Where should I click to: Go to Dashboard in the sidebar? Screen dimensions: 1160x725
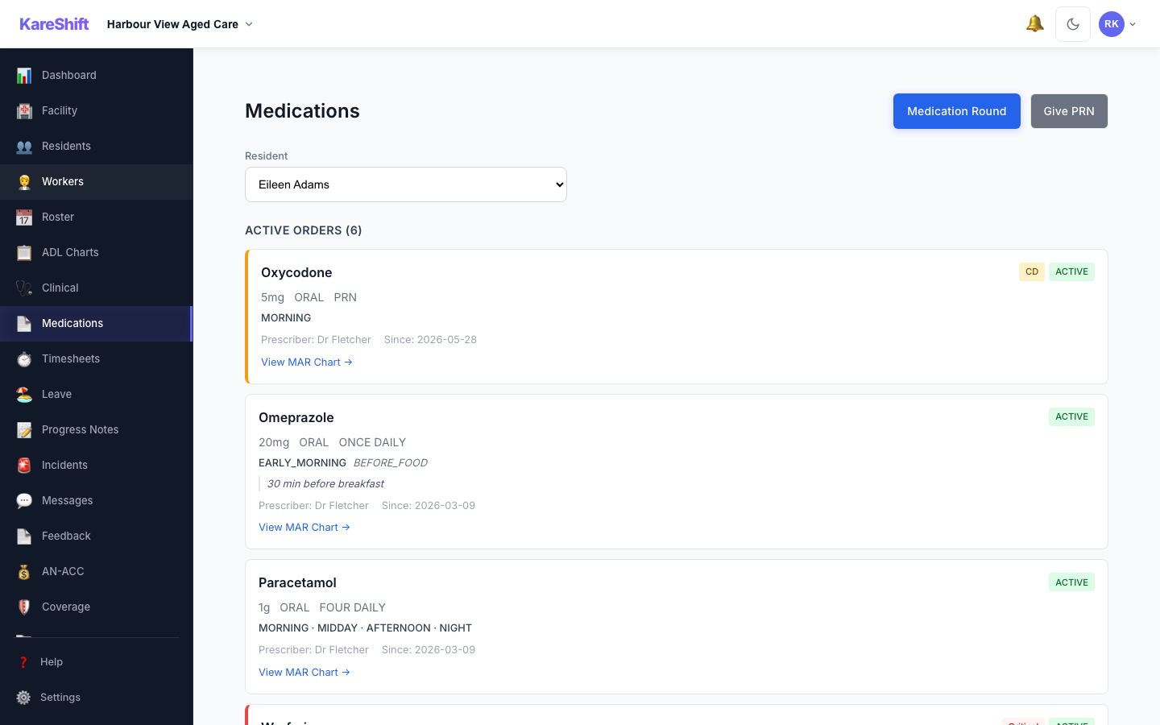point(97,75)
